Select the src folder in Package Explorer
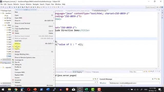Image resolution: width=164 pixels, height=92 pixels. [x=6, y=16]
